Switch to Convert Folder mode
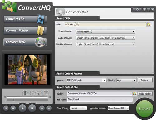156x120 pixels. coord(25,30)
